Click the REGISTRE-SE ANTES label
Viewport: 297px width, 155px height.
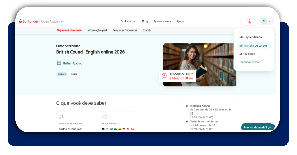(x=182, y=74)
